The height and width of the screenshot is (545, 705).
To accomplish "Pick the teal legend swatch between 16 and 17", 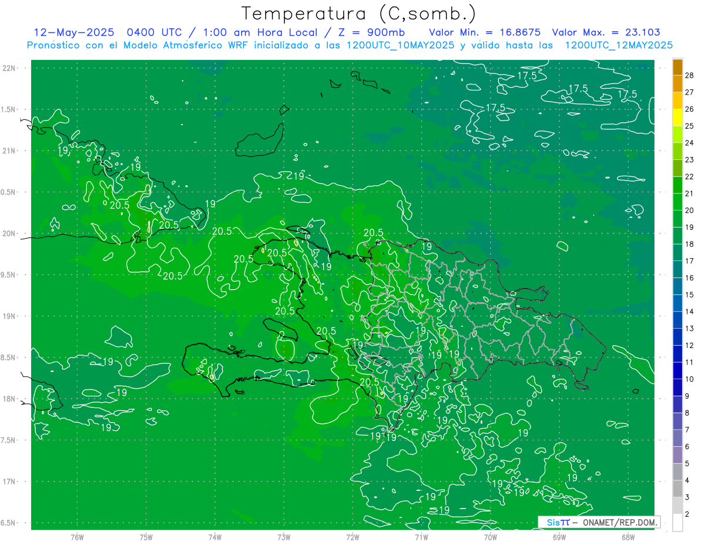I will tap(677, 270).
